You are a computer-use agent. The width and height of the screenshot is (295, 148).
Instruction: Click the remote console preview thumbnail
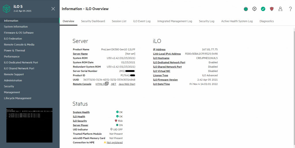coord(29,125)
